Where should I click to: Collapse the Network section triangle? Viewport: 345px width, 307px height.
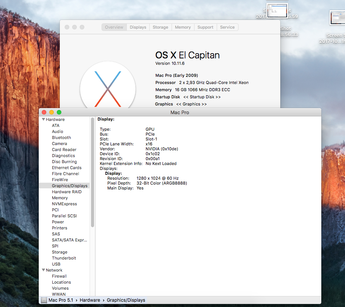[43, 270]
